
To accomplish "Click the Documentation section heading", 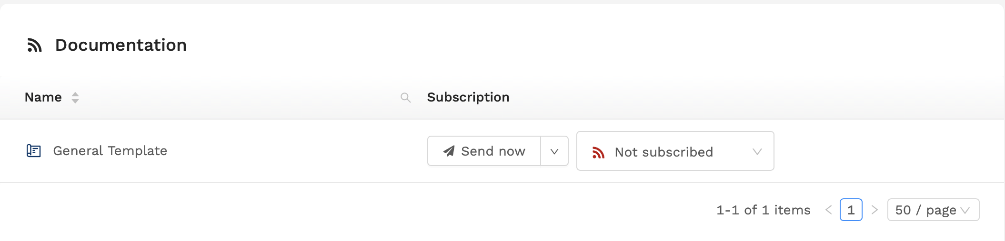I will pos(121,45).
